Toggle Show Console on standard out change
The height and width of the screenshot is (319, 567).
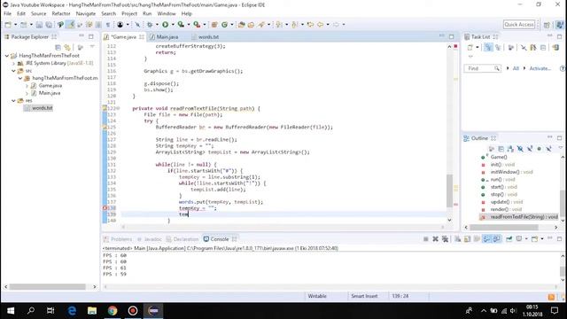pyautogui.click(x=487, y=239)
